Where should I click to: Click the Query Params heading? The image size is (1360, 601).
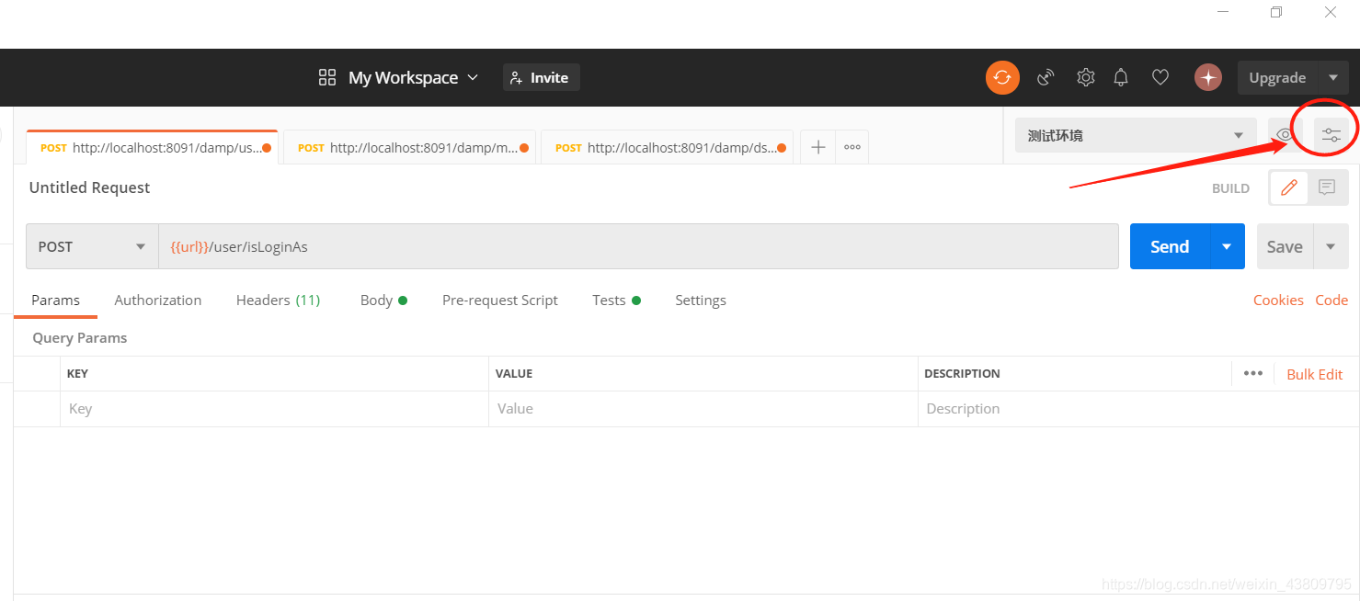click(x=80, y=338)
